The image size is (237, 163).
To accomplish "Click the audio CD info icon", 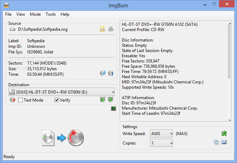I will [103, 73].
